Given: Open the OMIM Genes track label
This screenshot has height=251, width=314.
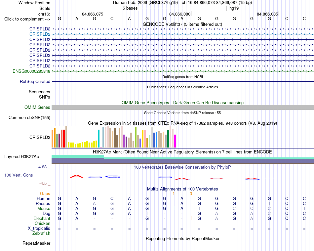Looking at the screenshot, I should pyautogui.click(x=37, y=107).
